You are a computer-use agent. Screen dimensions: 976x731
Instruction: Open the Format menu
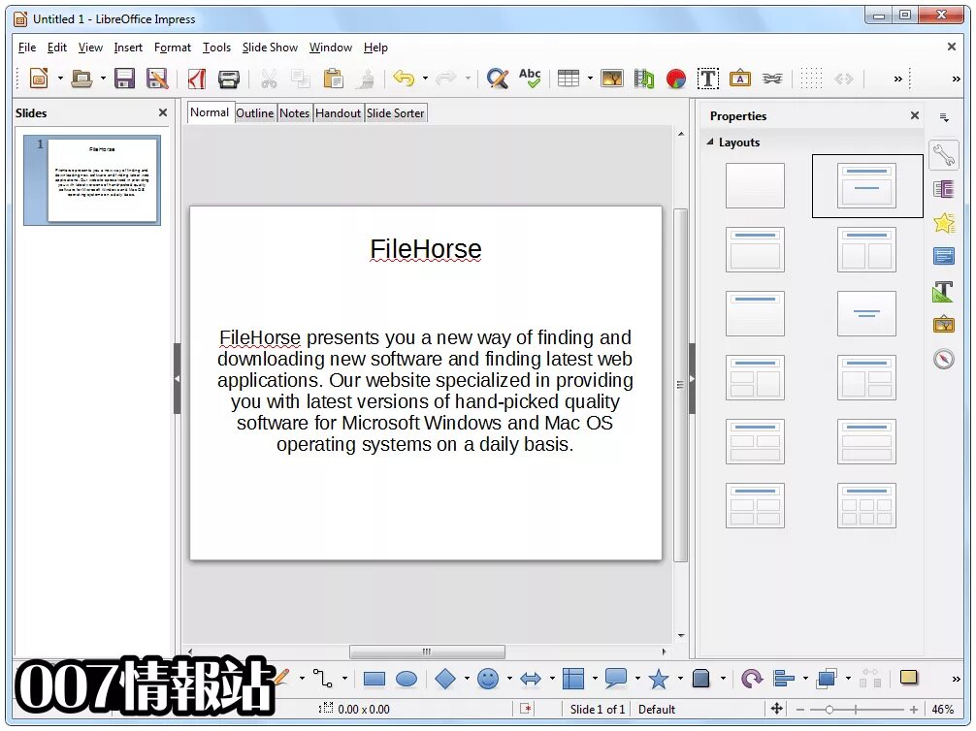[173, 48]
